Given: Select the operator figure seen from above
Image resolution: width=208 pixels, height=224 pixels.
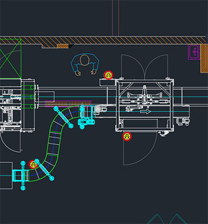Looking at the screenshot, I should point(85,64).
